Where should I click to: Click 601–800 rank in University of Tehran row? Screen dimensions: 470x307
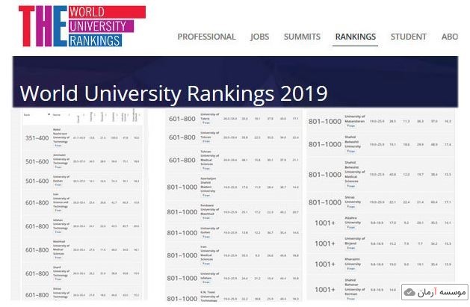tap(182, 137)
